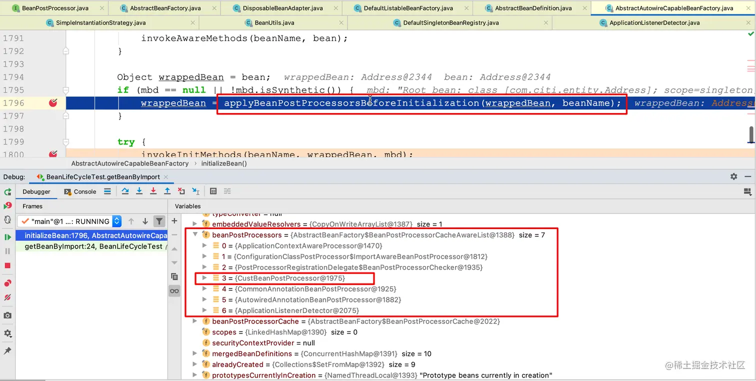Expand ApplicationListenerDetector element 6

[x=204, y=310]
